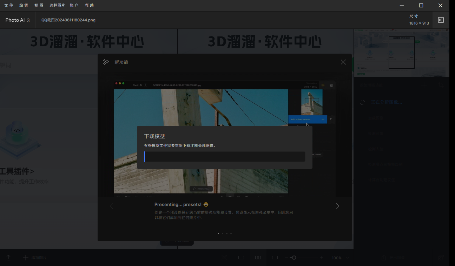Open the 编辑 menu
This screenshot has width=455, height=266.
point(24,5)
